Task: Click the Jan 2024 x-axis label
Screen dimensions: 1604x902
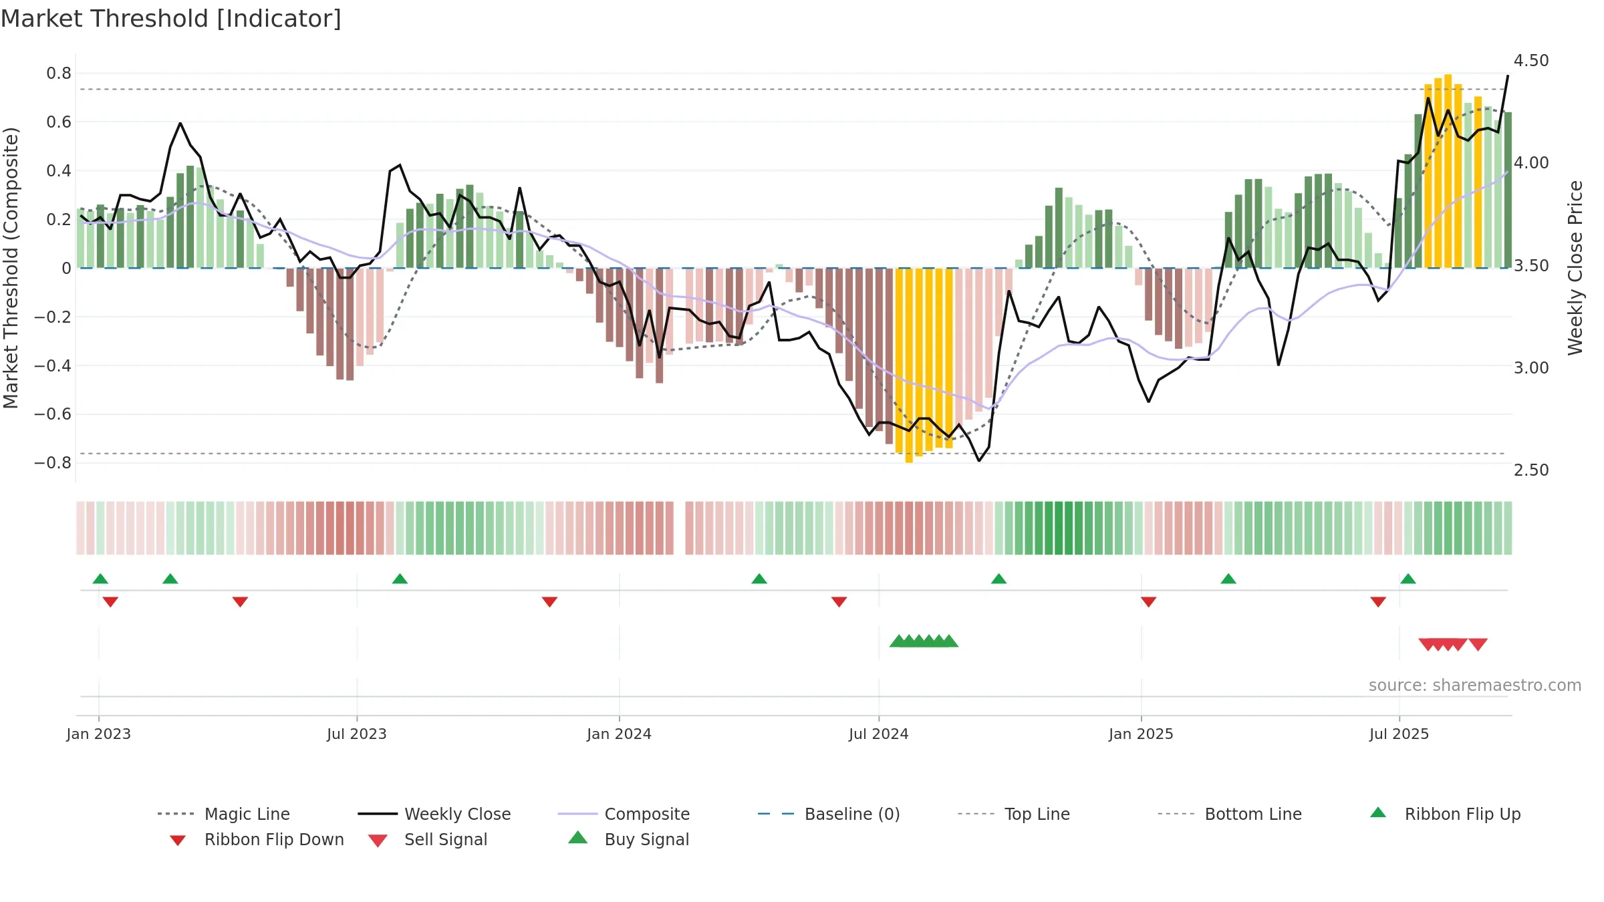Action: (x=620, y=734)
